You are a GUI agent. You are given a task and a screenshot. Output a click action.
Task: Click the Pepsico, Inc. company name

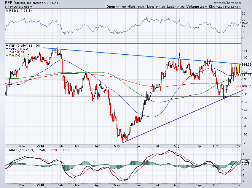click(22, 3)
